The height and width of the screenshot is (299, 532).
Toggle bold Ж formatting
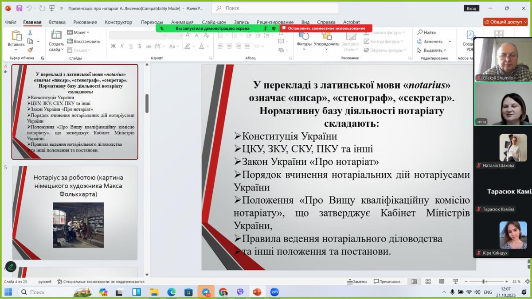(x=113, y=46)
